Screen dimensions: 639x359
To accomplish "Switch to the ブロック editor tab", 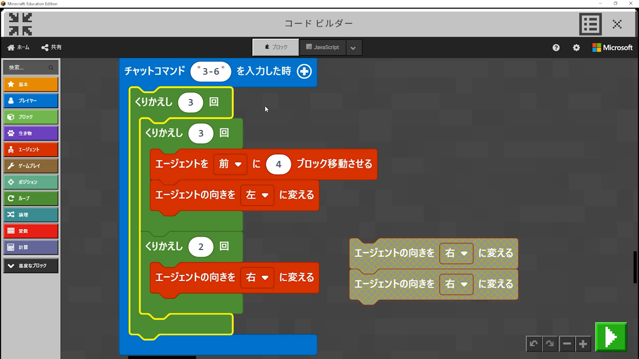I will point(276,47).
